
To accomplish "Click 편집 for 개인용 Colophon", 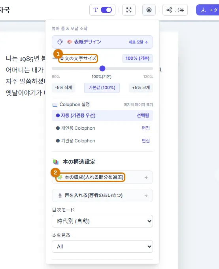I will coord(145,128).
